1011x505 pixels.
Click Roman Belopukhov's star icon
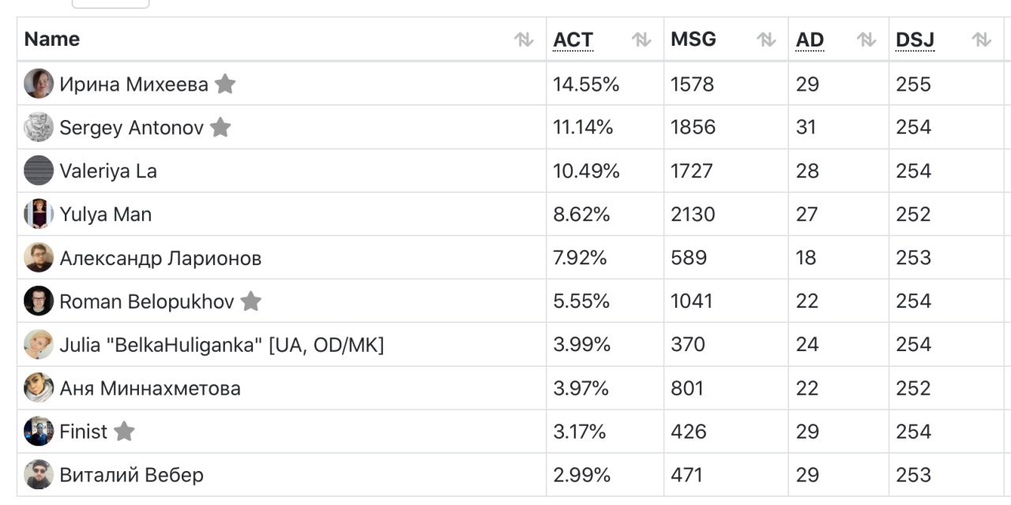250,301
